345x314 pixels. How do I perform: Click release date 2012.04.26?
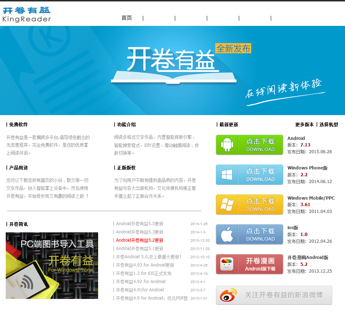coord(320,241)
